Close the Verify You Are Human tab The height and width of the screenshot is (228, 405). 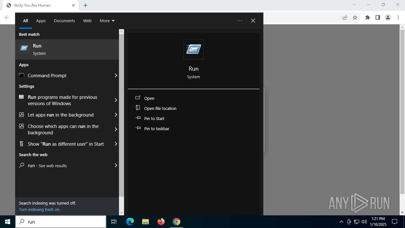click(73, 5)
